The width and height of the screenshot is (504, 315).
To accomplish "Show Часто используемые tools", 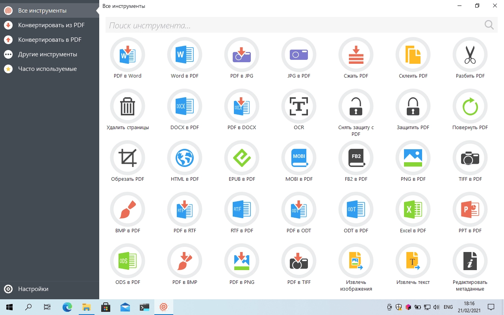I will pos(50,69).
